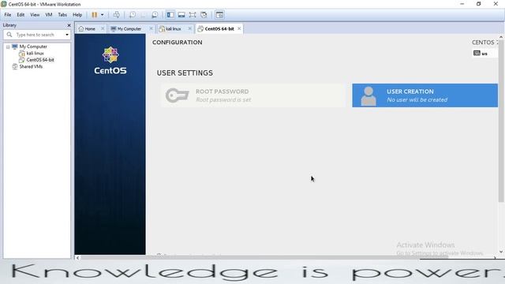Take a snapshot of the VM
Screen dimensions: 505x284
133,15
